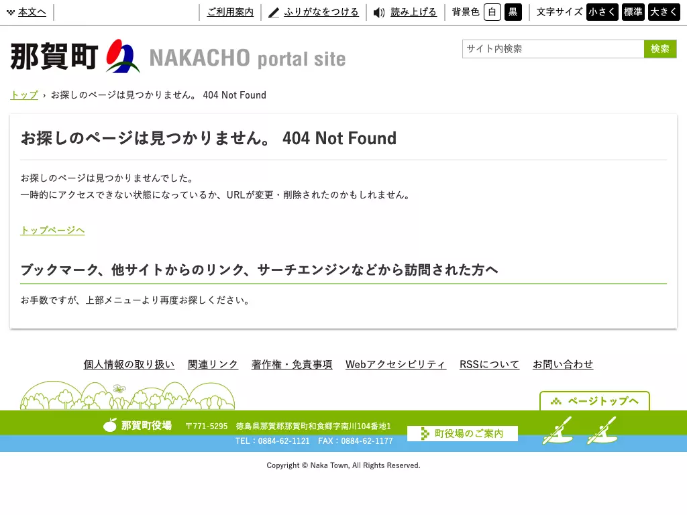The width and height of the screenshot is (687, 515).
Task: Set background color to white (白)
Action: click(x=492, y=12)
